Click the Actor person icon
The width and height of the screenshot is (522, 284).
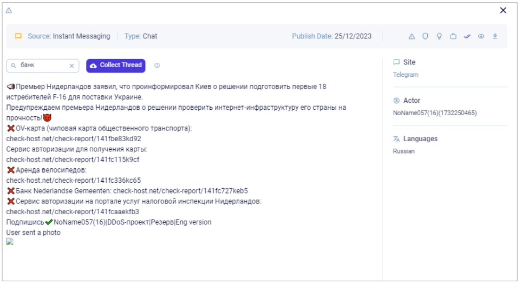(396, 101)
